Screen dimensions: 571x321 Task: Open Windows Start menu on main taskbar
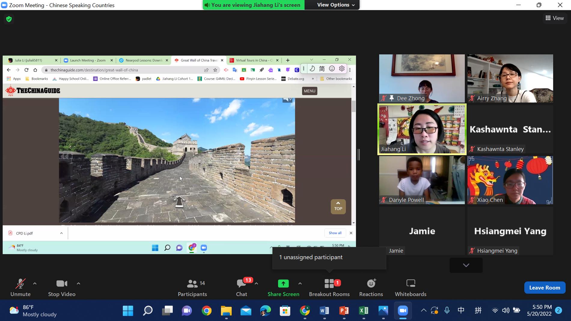tap(128, 310)
